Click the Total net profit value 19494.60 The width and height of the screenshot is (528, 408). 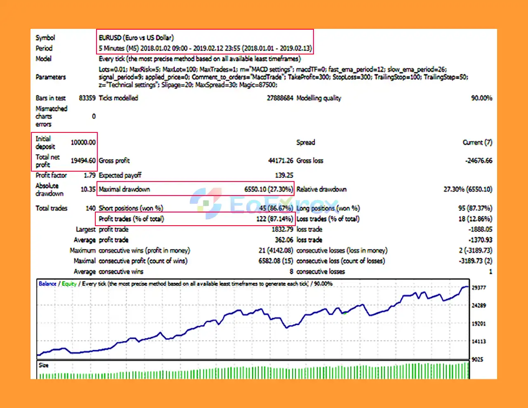(x=84, y=160)
